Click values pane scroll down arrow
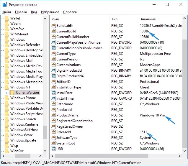Viewport: 188px width, 166px height. [185, 151]
